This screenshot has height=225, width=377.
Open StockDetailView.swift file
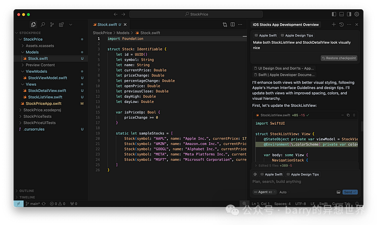click(x=47, y=91)
